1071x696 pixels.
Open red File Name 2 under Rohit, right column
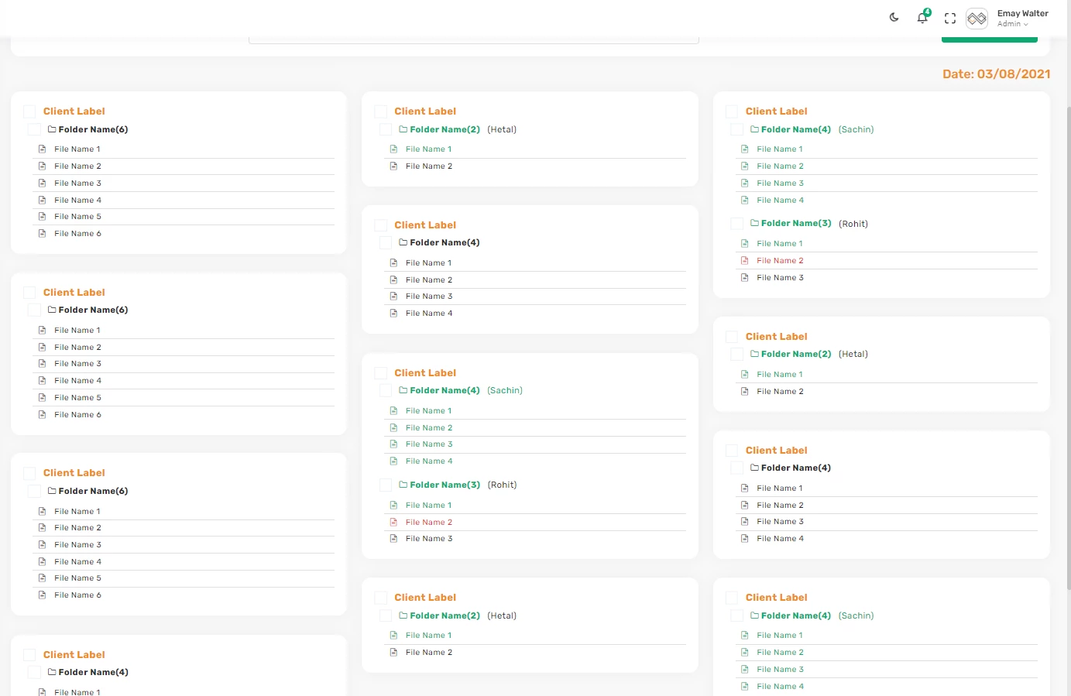click(x=780, y=261)
